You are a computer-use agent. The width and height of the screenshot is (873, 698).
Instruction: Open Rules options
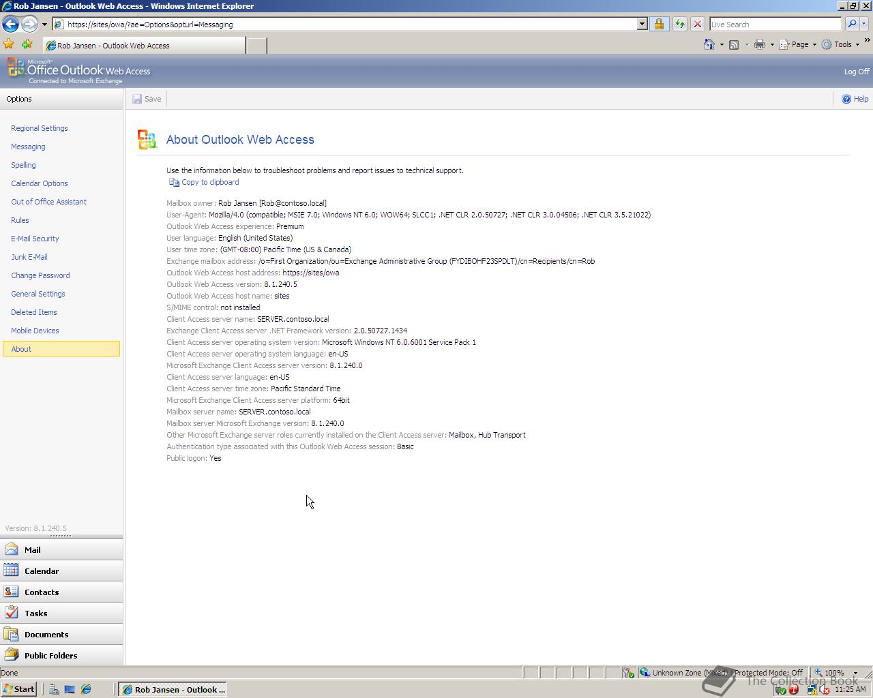coord(20,220)
